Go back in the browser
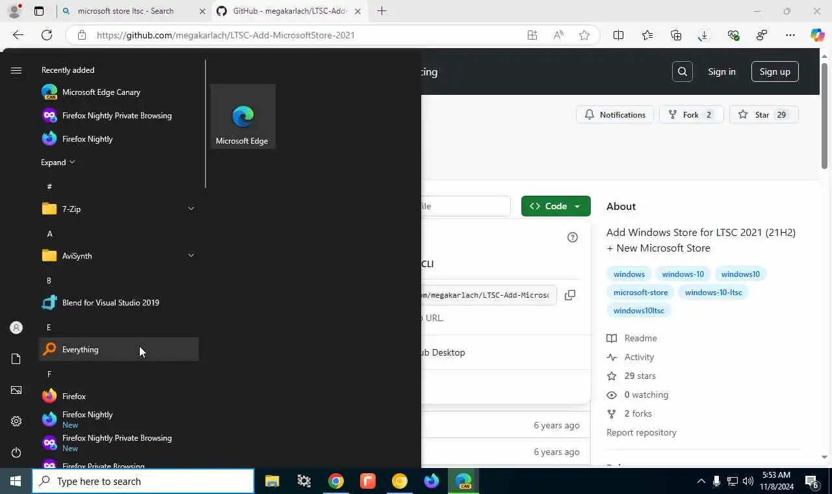This screenshot has width=832, height=494. point(18,35)
